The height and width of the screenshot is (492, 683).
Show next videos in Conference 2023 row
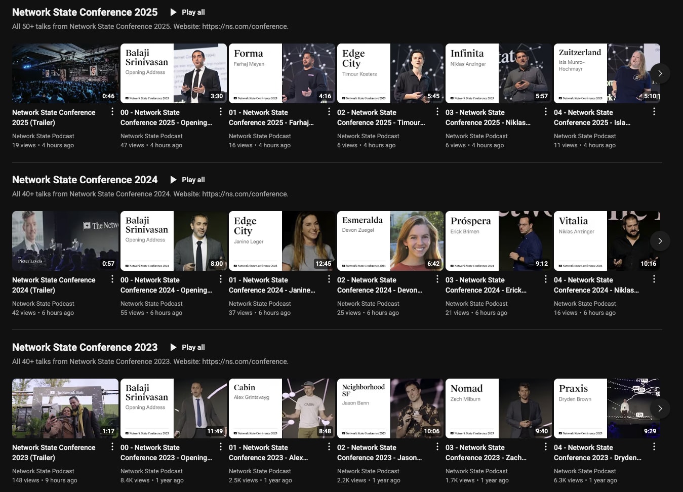pyautogui.click(x=660, y=408)
